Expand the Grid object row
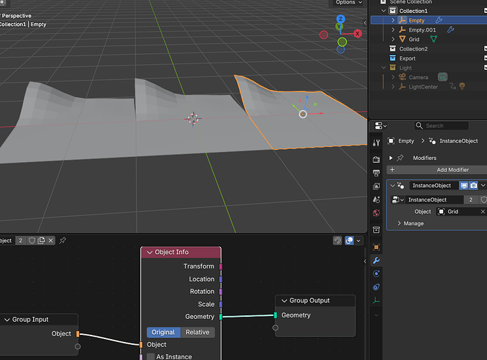The height and width of the screenshot is (360, 487). coord(393,39)
